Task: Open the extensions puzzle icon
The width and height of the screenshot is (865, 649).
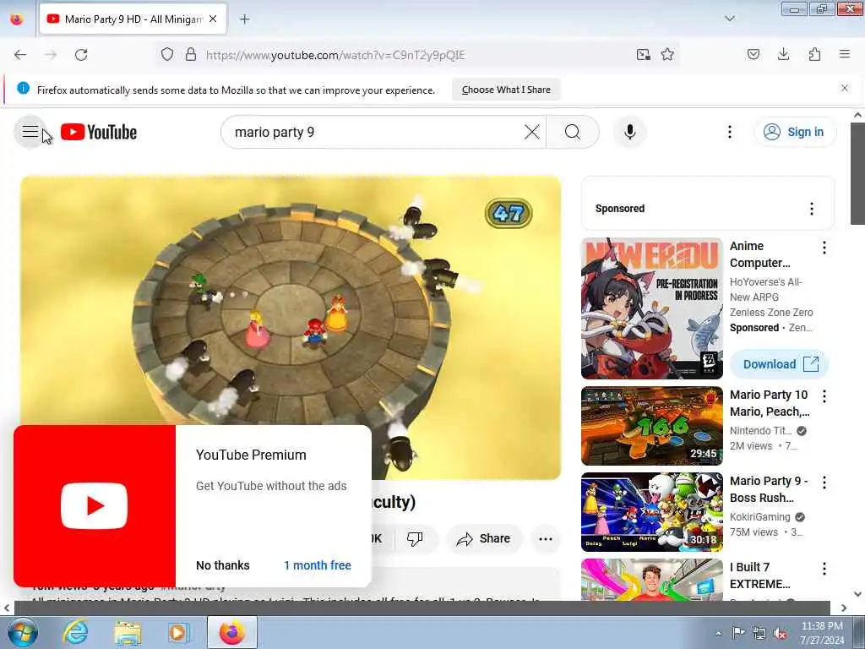Action: [x=814, y=55]
